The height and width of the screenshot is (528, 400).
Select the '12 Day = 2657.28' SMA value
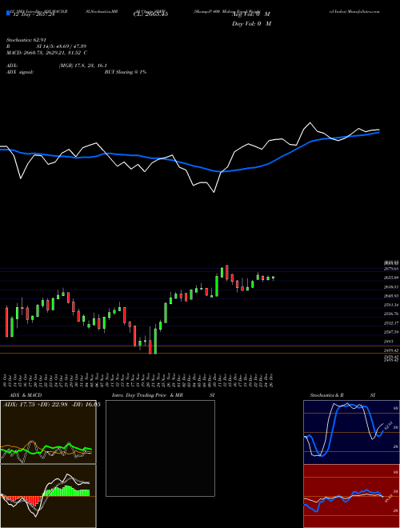click(33, 14)
